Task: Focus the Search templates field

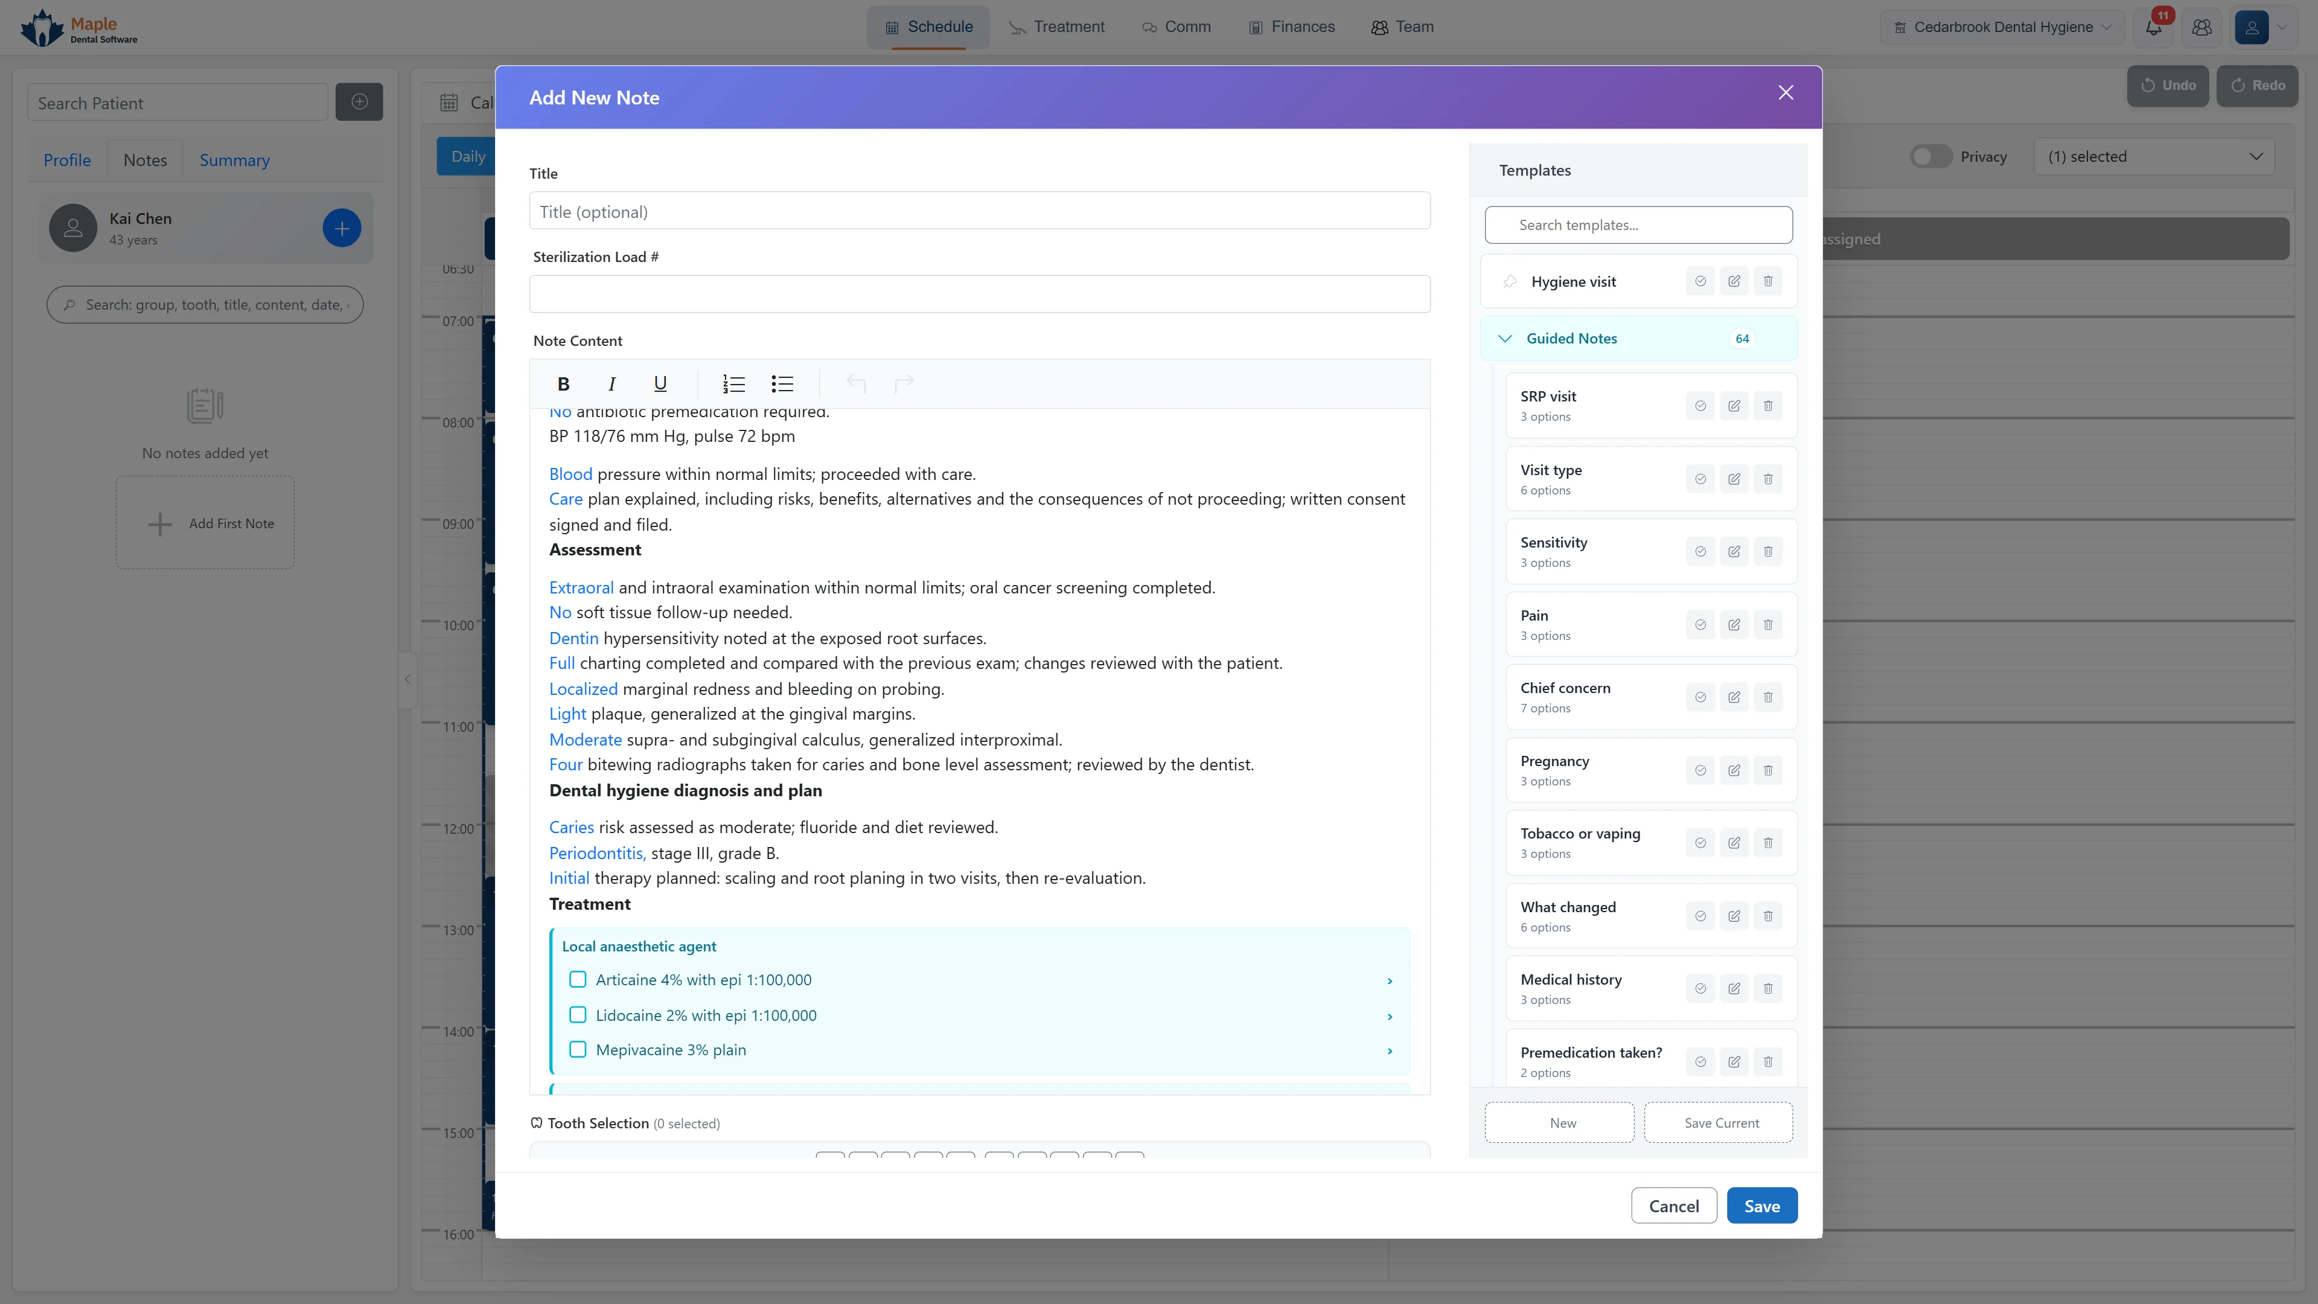Action: [x=1639, y=225]
